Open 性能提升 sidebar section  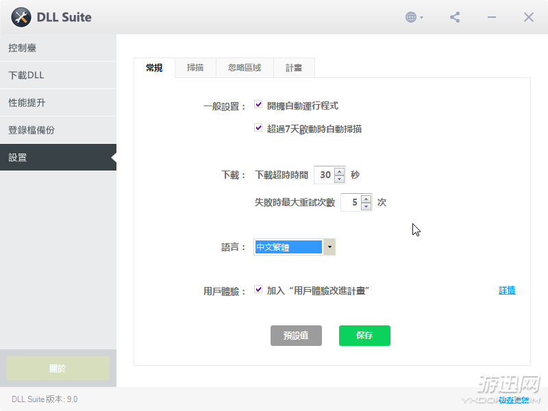point(58,103)
